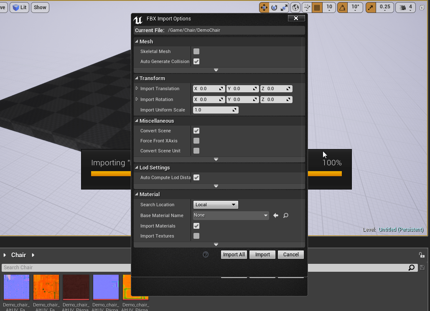Open the Search Location dropdown

coord(216,205)
